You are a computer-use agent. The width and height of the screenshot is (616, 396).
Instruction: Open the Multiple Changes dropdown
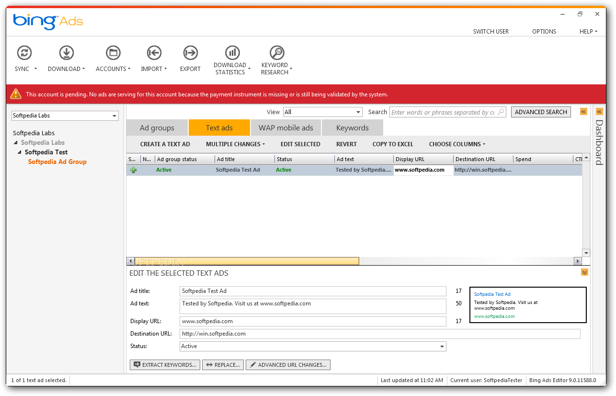click(x=235, y=144)
